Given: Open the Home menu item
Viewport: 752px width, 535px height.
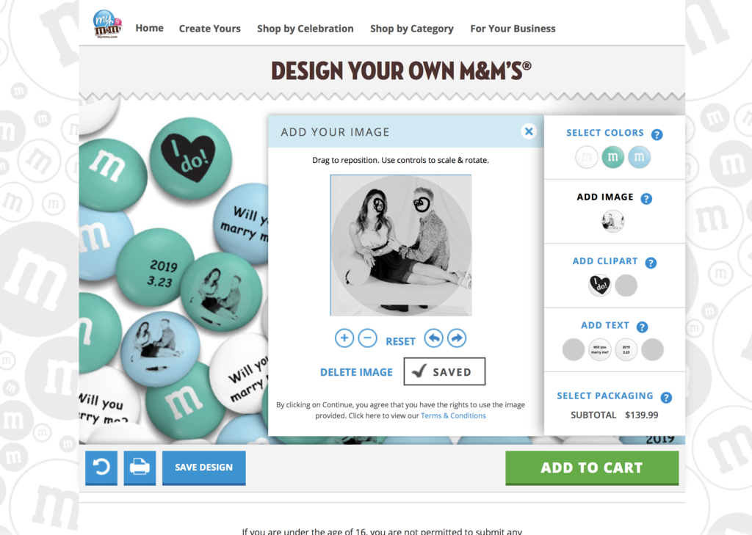Looking at the screenshot, I should (149, 29).
